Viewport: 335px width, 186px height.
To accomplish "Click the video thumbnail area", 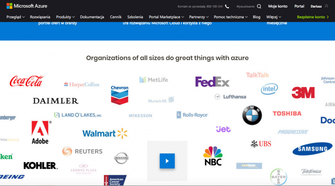I will click(167, 161).
